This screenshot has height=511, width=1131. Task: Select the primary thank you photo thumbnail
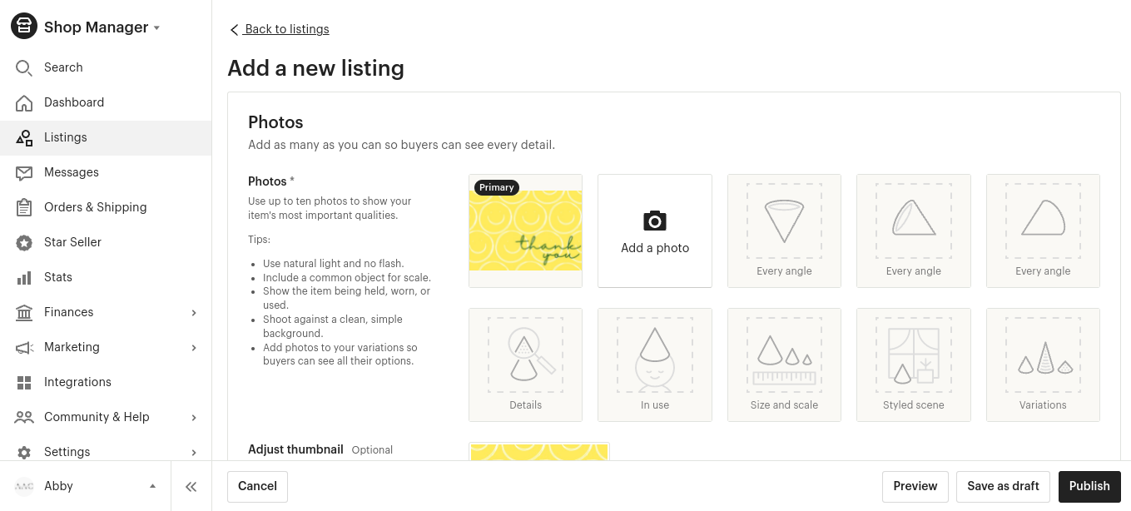pyautogui.click(x=525, y=231)
